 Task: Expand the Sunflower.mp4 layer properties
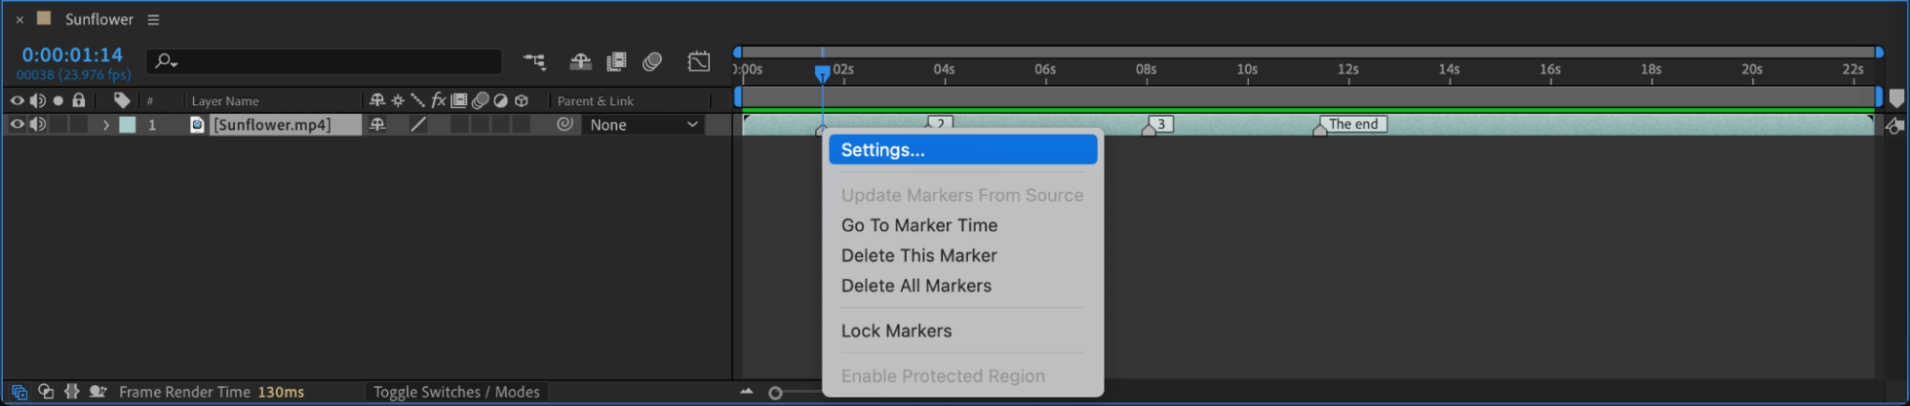106,125
